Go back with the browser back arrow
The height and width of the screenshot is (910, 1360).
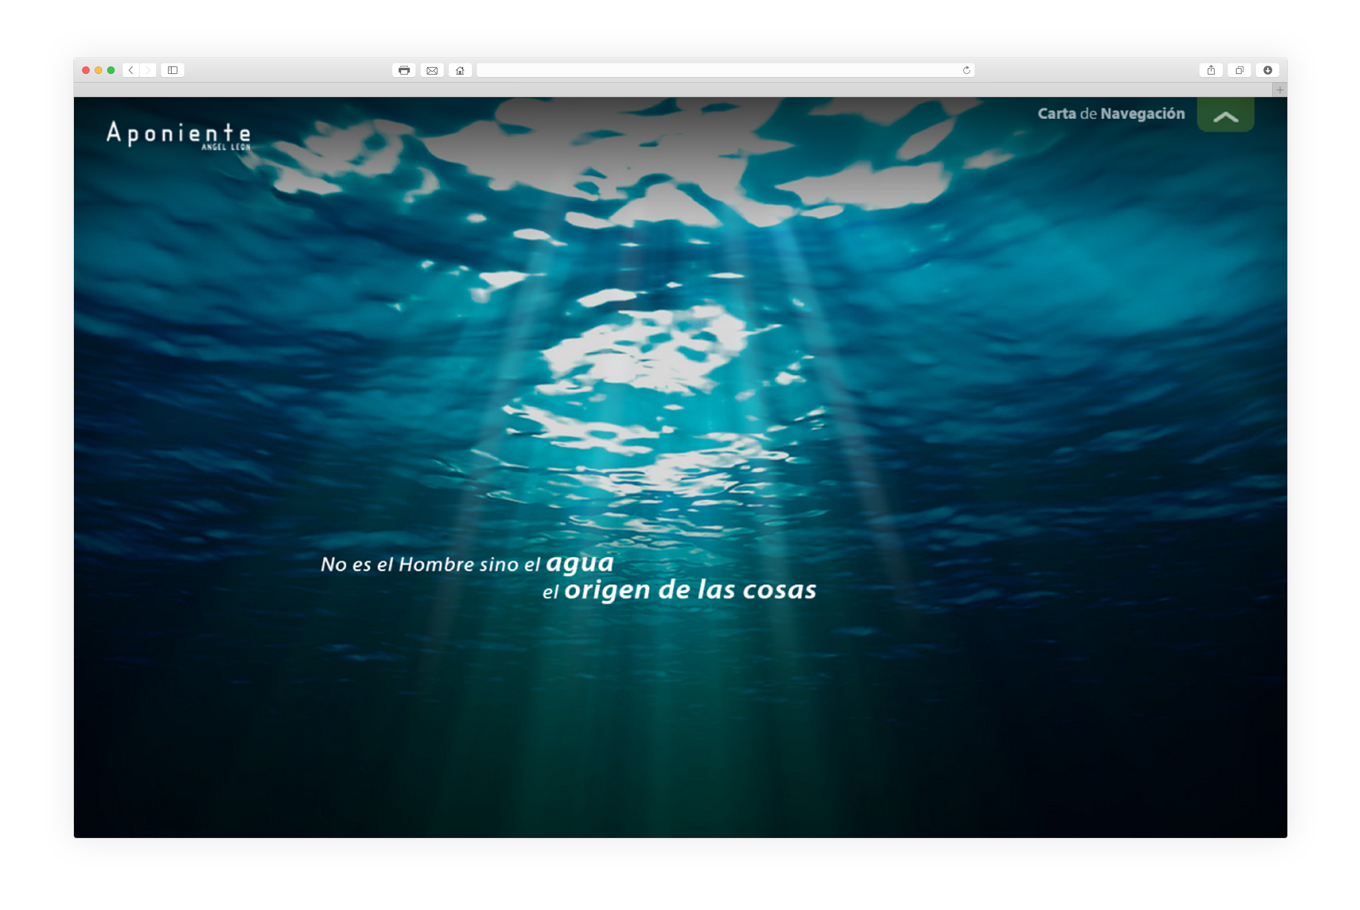[131, 70]
